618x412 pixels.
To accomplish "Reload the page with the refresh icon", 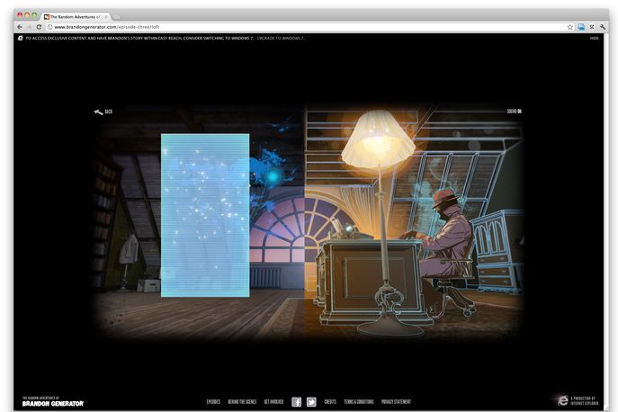I will (39, 27).
